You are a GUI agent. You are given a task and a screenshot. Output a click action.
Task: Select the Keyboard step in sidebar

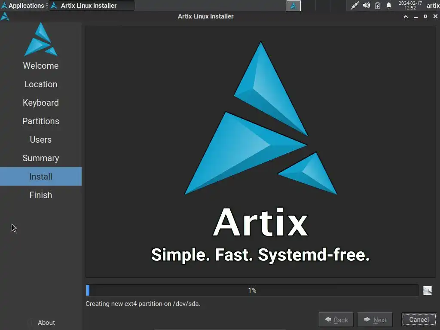[x=41, y=103]
